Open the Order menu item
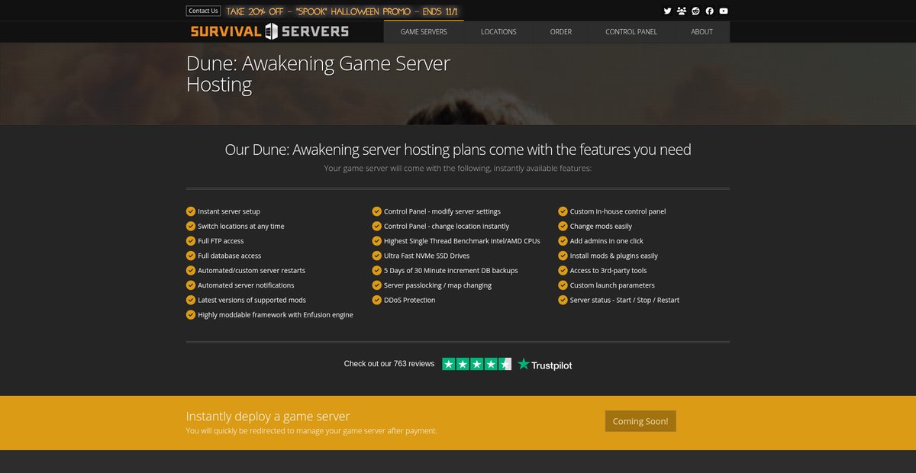Screen dimensions: 916x473 coord(561,31)
